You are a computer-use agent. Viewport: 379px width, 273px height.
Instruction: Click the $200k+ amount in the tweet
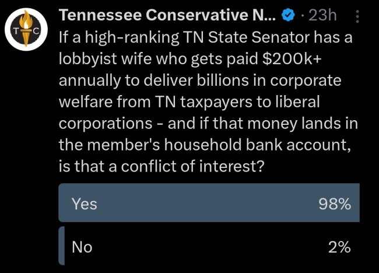[x=292, y=59]
